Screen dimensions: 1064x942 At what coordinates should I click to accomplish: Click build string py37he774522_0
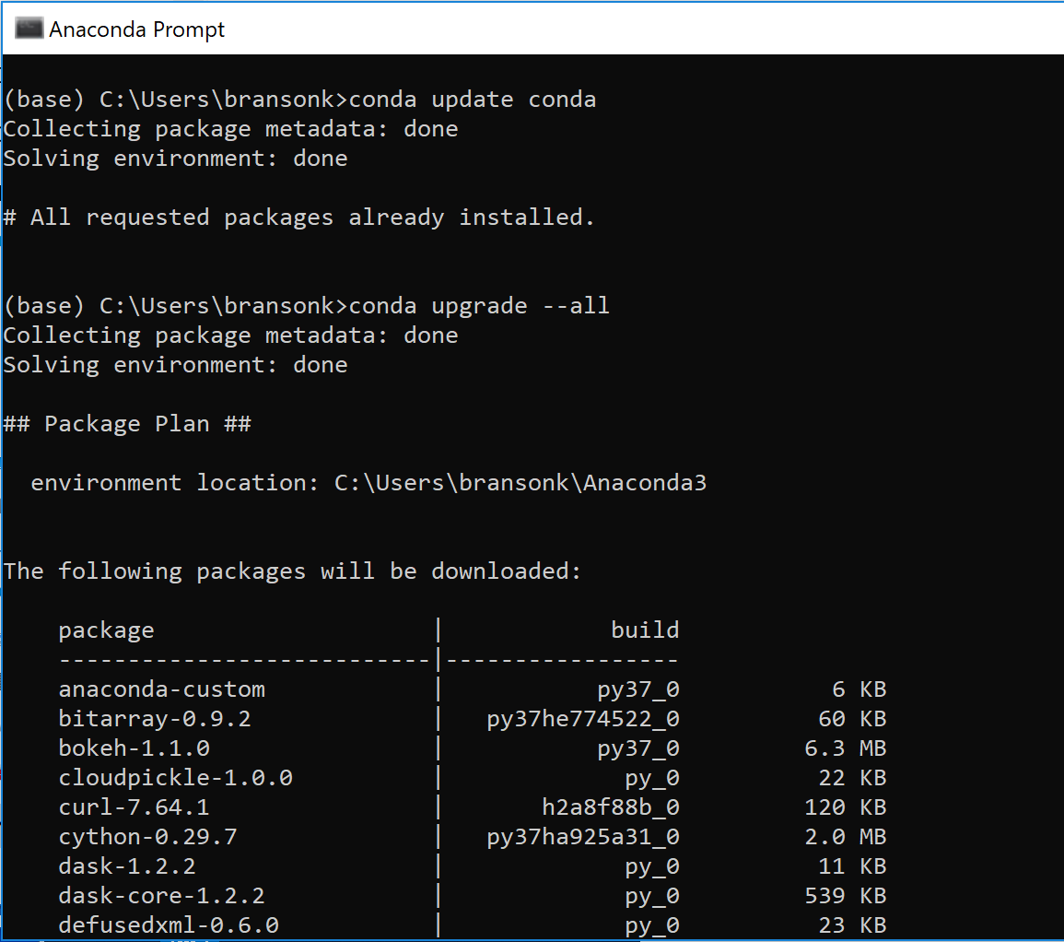click(x=583, y=719)
